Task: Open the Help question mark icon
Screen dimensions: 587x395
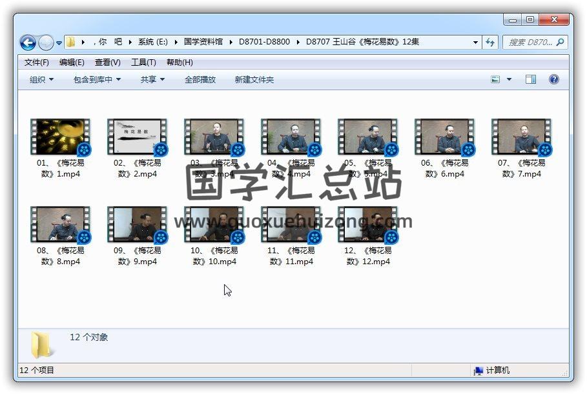Action: [553, 79]
